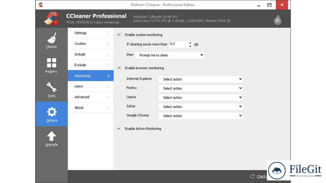Toggle Enable Active Monitoring checkbox
Image resolution: width=326 pixels, height=183 pixels.
pos(119,129)
